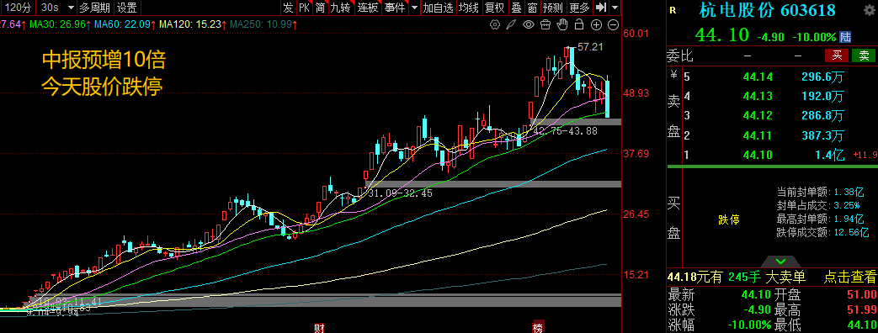Click the ¥ symbol beside sell orders
Screen dimensions: 878x333
(x=674, y=74)
